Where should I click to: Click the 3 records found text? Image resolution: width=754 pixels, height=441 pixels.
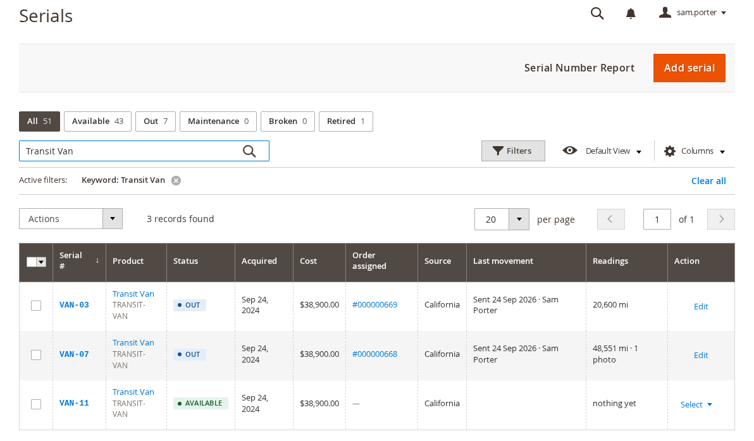click(x=180, y=219)
